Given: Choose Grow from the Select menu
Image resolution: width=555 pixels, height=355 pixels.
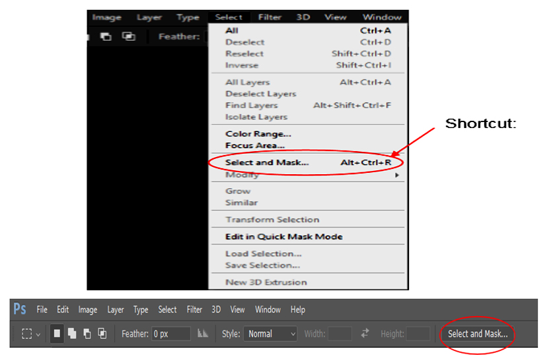Looking at the screenshot, I should (x=308, y=191).
